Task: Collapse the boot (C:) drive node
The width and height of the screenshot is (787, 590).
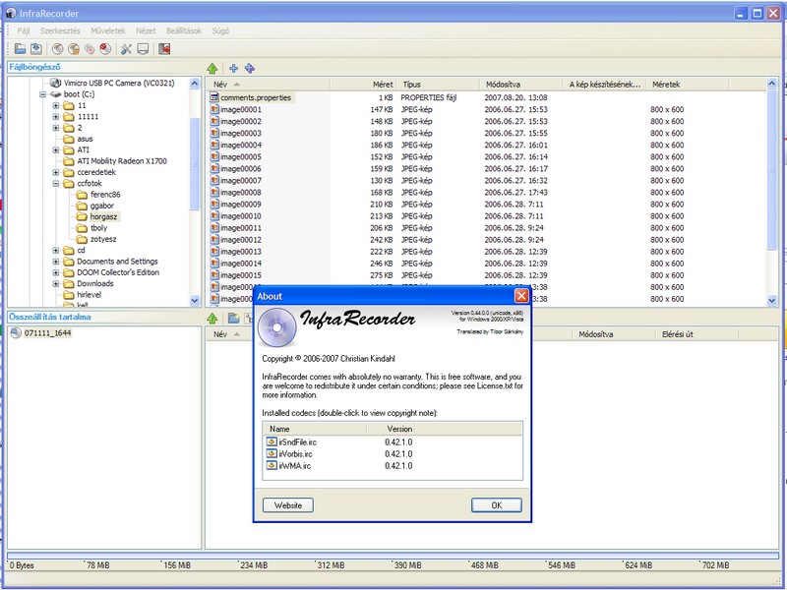Action: tap(42, 94)
